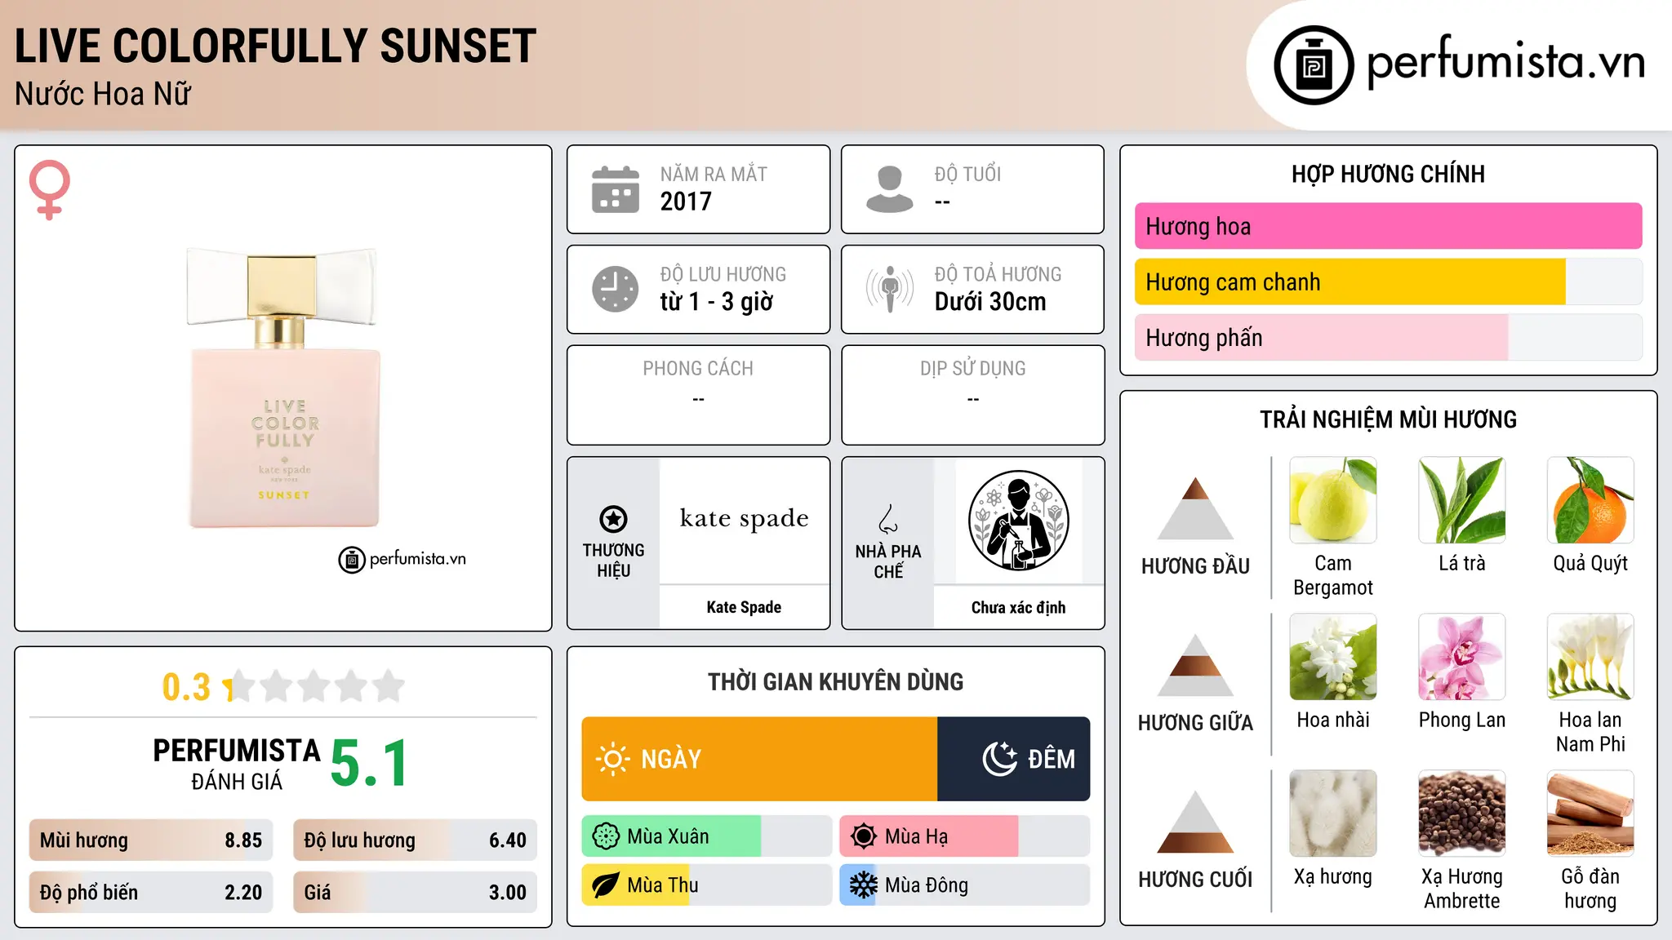1672x940 pixels.
Task: Select the Cam Bergamot note image
Action: coord(1333,500)
